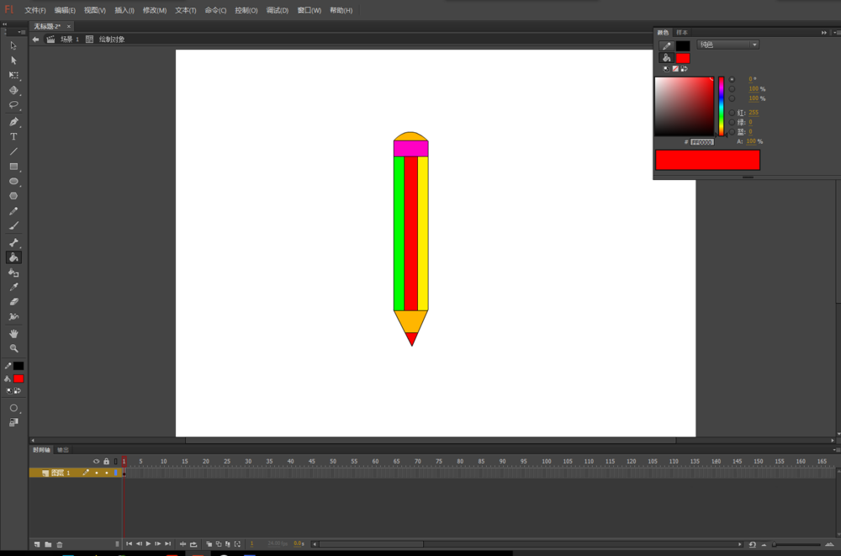
Task: Click the play button in timeline
Action: pyautogui.click(x=149, y=544)
